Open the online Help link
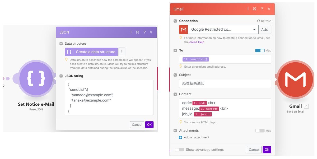The height and width of the screenshot is (159, 317). click(197, 42)
